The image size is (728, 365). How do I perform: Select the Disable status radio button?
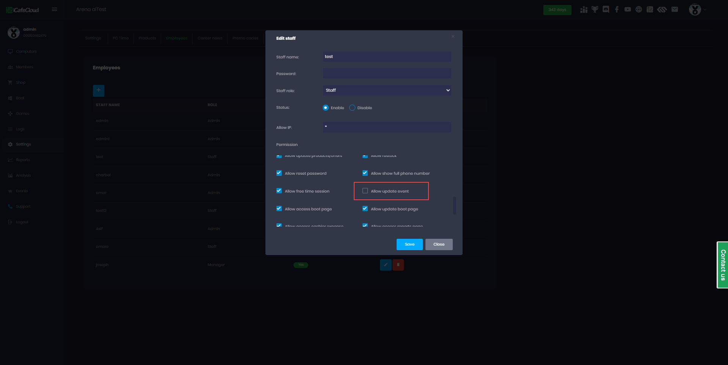(352, 108)
